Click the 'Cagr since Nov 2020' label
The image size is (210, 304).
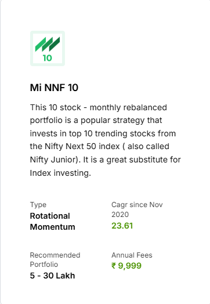point(137,209)
